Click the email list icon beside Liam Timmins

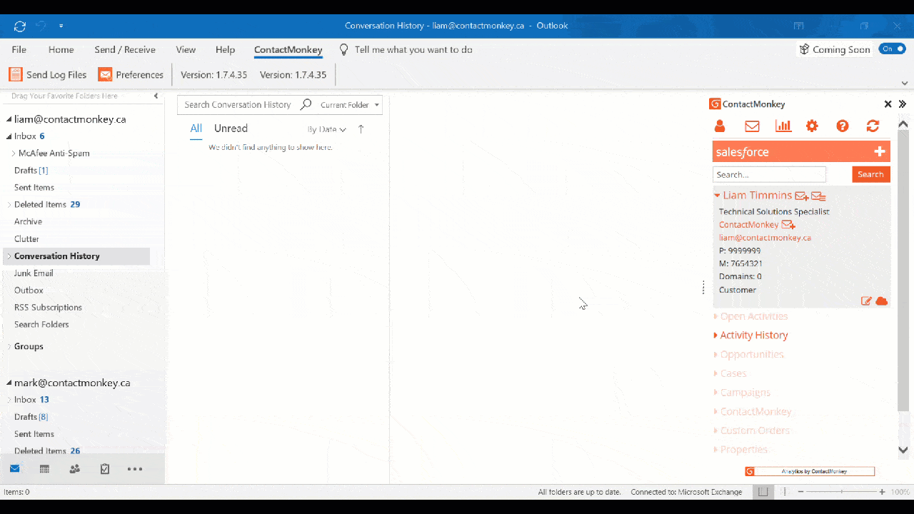818,196
